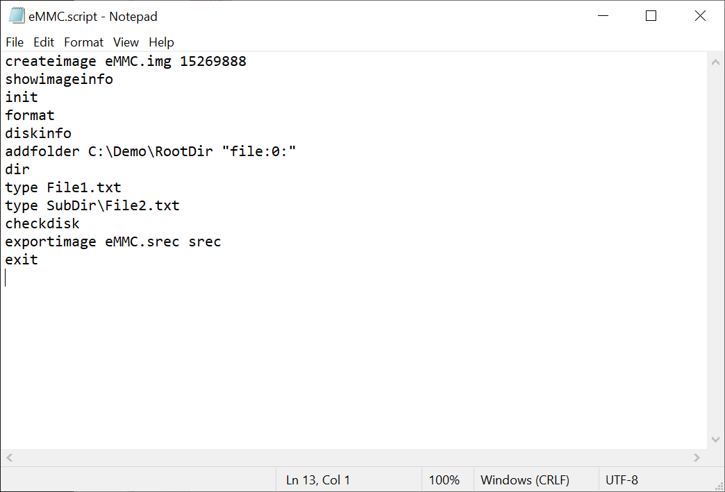Viewport: 725px width, 492px height.
Task: Click the addfolder command text
Action: tap(42, 151)
